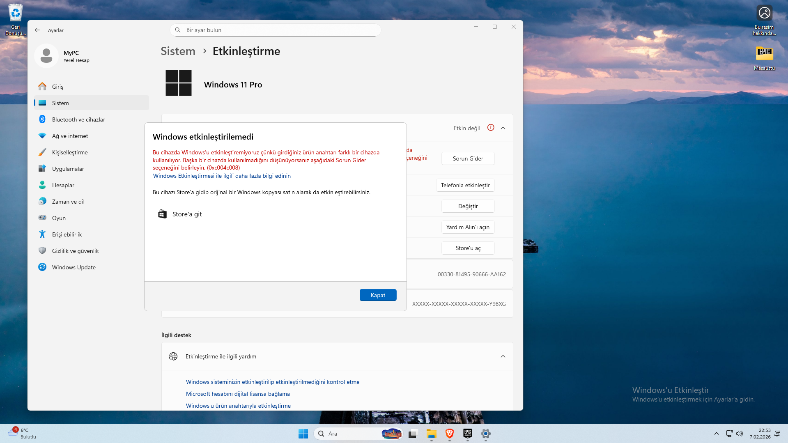Click the Zaman ve dil clock icon
Viewport: 788px width, 443px height.
42,202
